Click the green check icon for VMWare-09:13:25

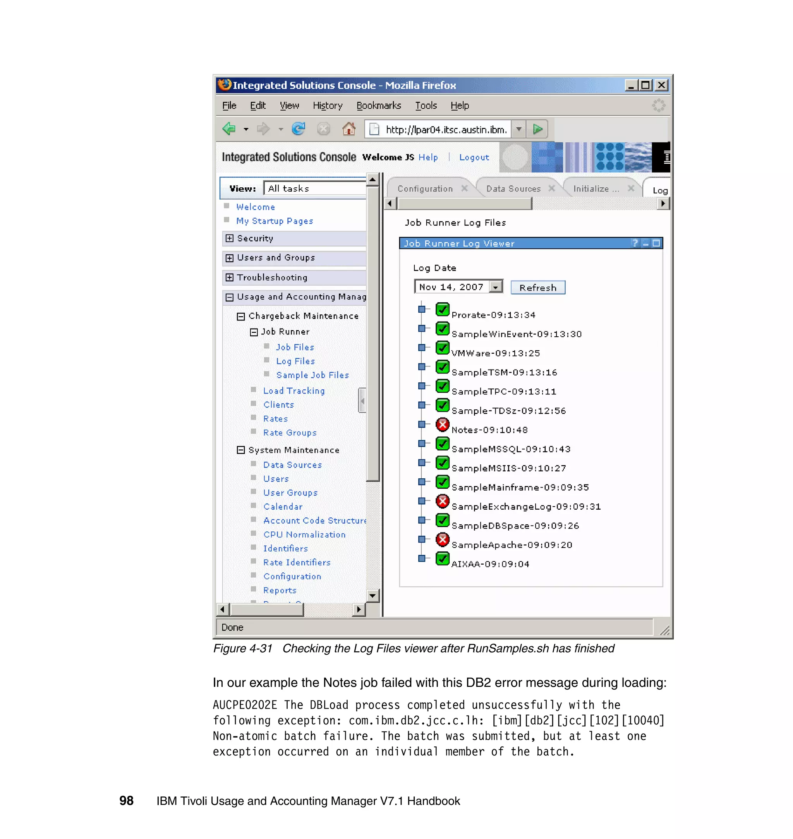pos(442,348)
